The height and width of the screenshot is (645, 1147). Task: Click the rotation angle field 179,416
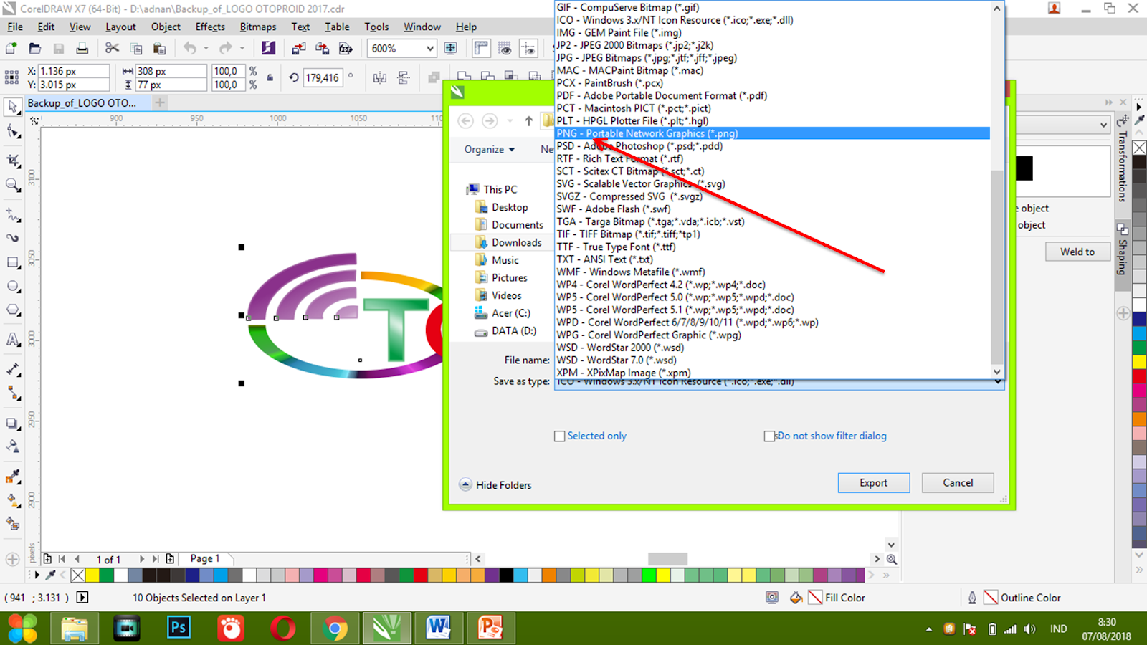(323, 77)
